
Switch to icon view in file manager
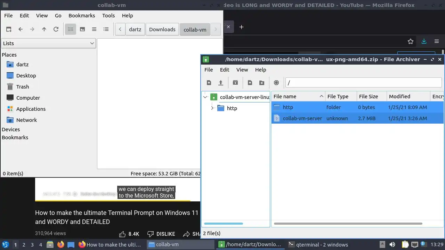point(71,30)
